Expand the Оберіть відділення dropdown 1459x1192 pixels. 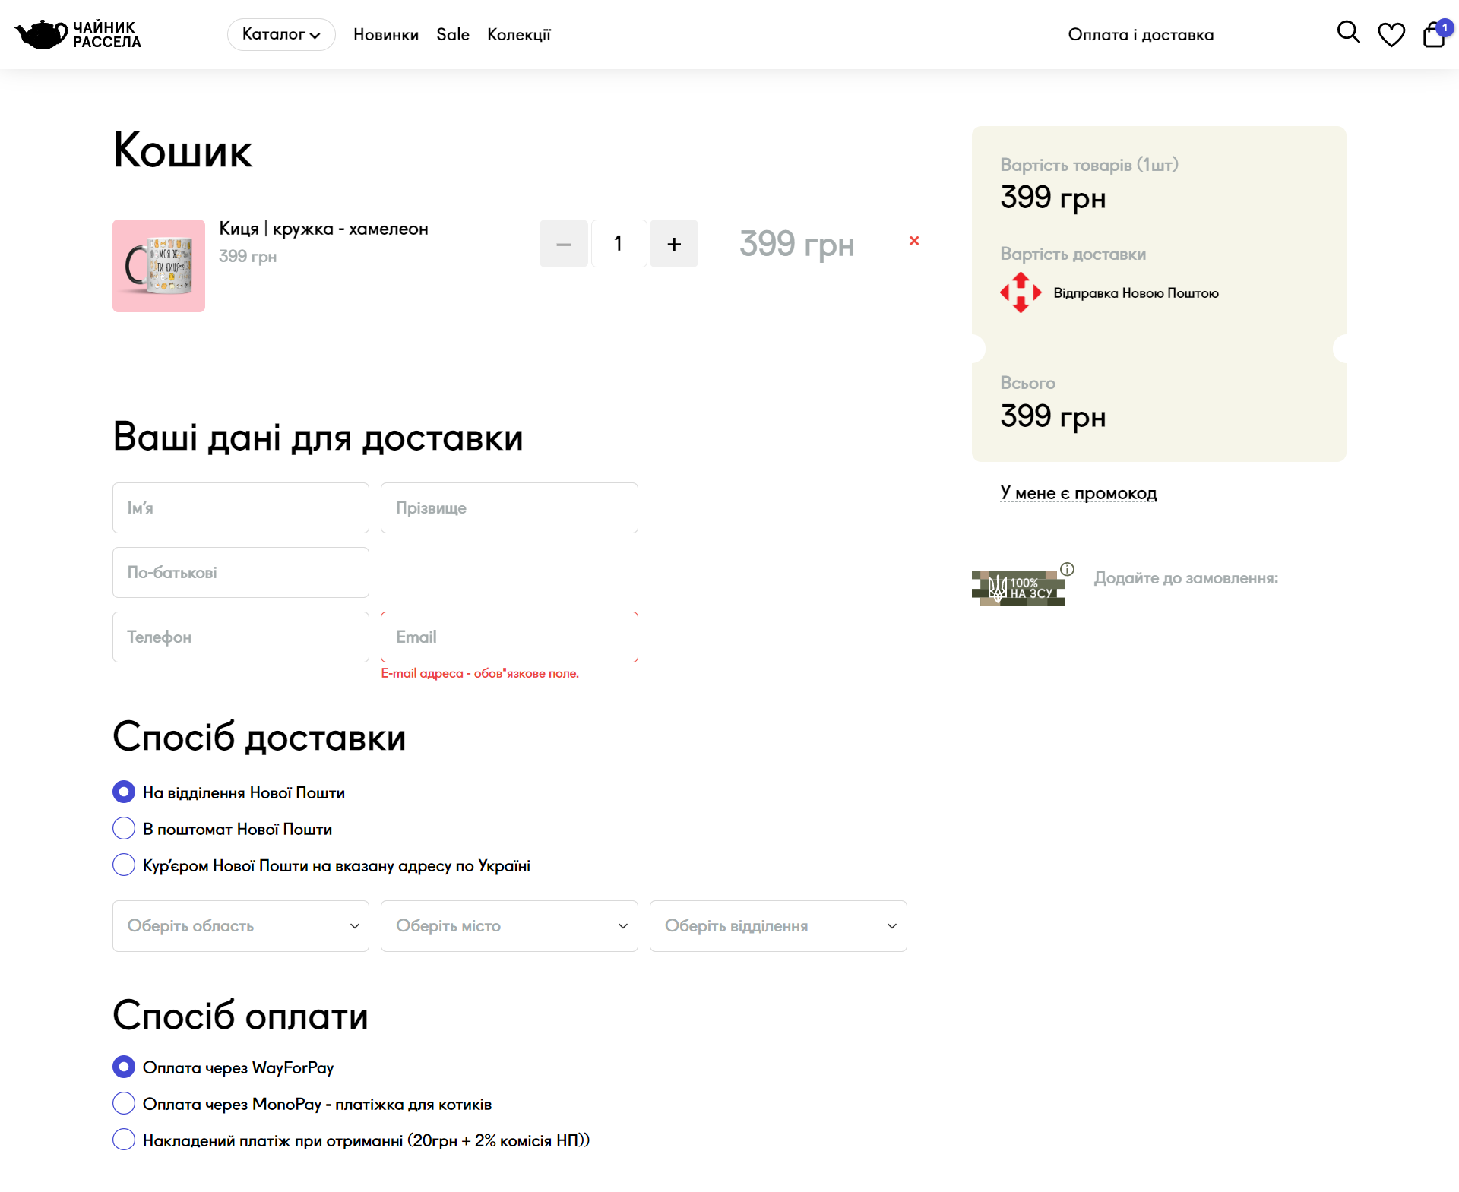coord(777,925)
